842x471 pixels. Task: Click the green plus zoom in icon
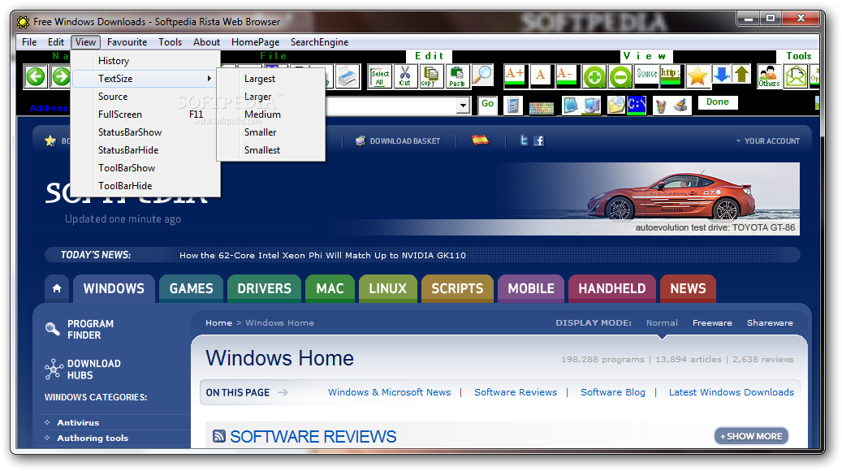click(x=594, y=77)
